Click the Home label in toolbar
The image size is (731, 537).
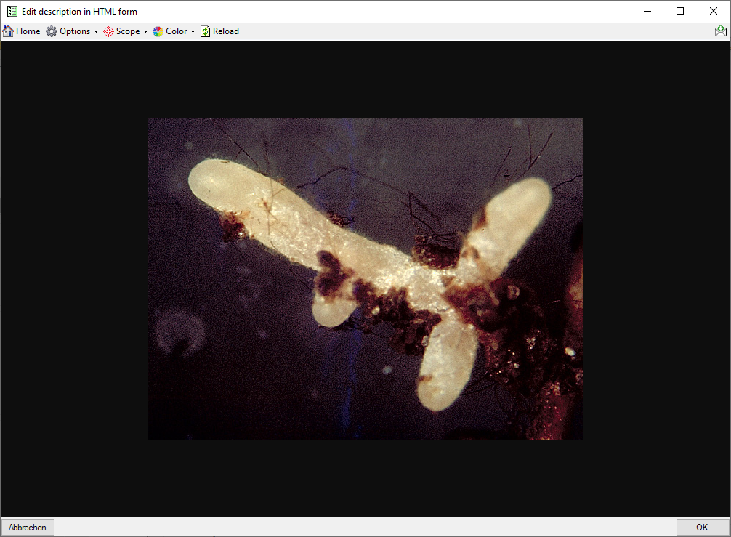(x=28, y=31)
